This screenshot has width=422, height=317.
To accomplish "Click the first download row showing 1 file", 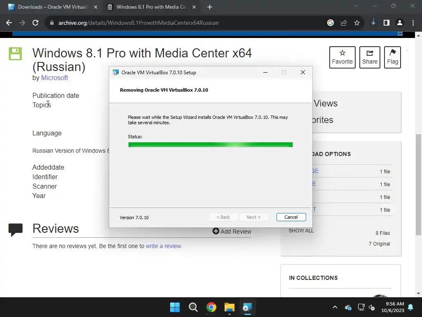I will (352, 171).
